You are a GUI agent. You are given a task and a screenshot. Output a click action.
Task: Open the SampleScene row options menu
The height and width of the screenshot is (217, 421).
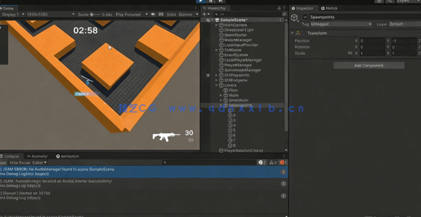281,20
